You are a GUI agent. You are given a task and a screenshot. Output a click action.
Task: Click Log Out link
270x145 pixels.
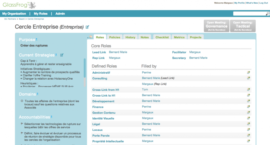263,3
